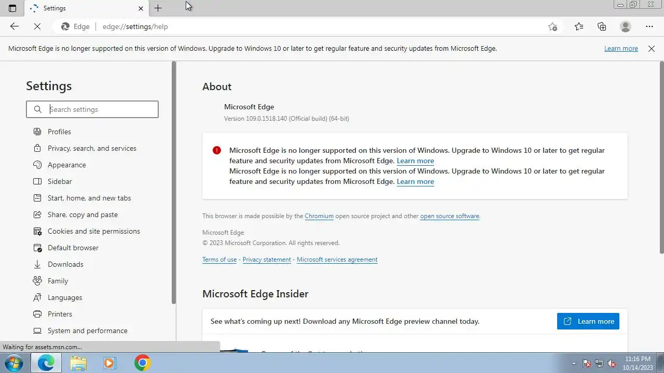Click the main page vertical scrollbar
The width and height of the screenshot is (664, 373).
click(661, 156)
